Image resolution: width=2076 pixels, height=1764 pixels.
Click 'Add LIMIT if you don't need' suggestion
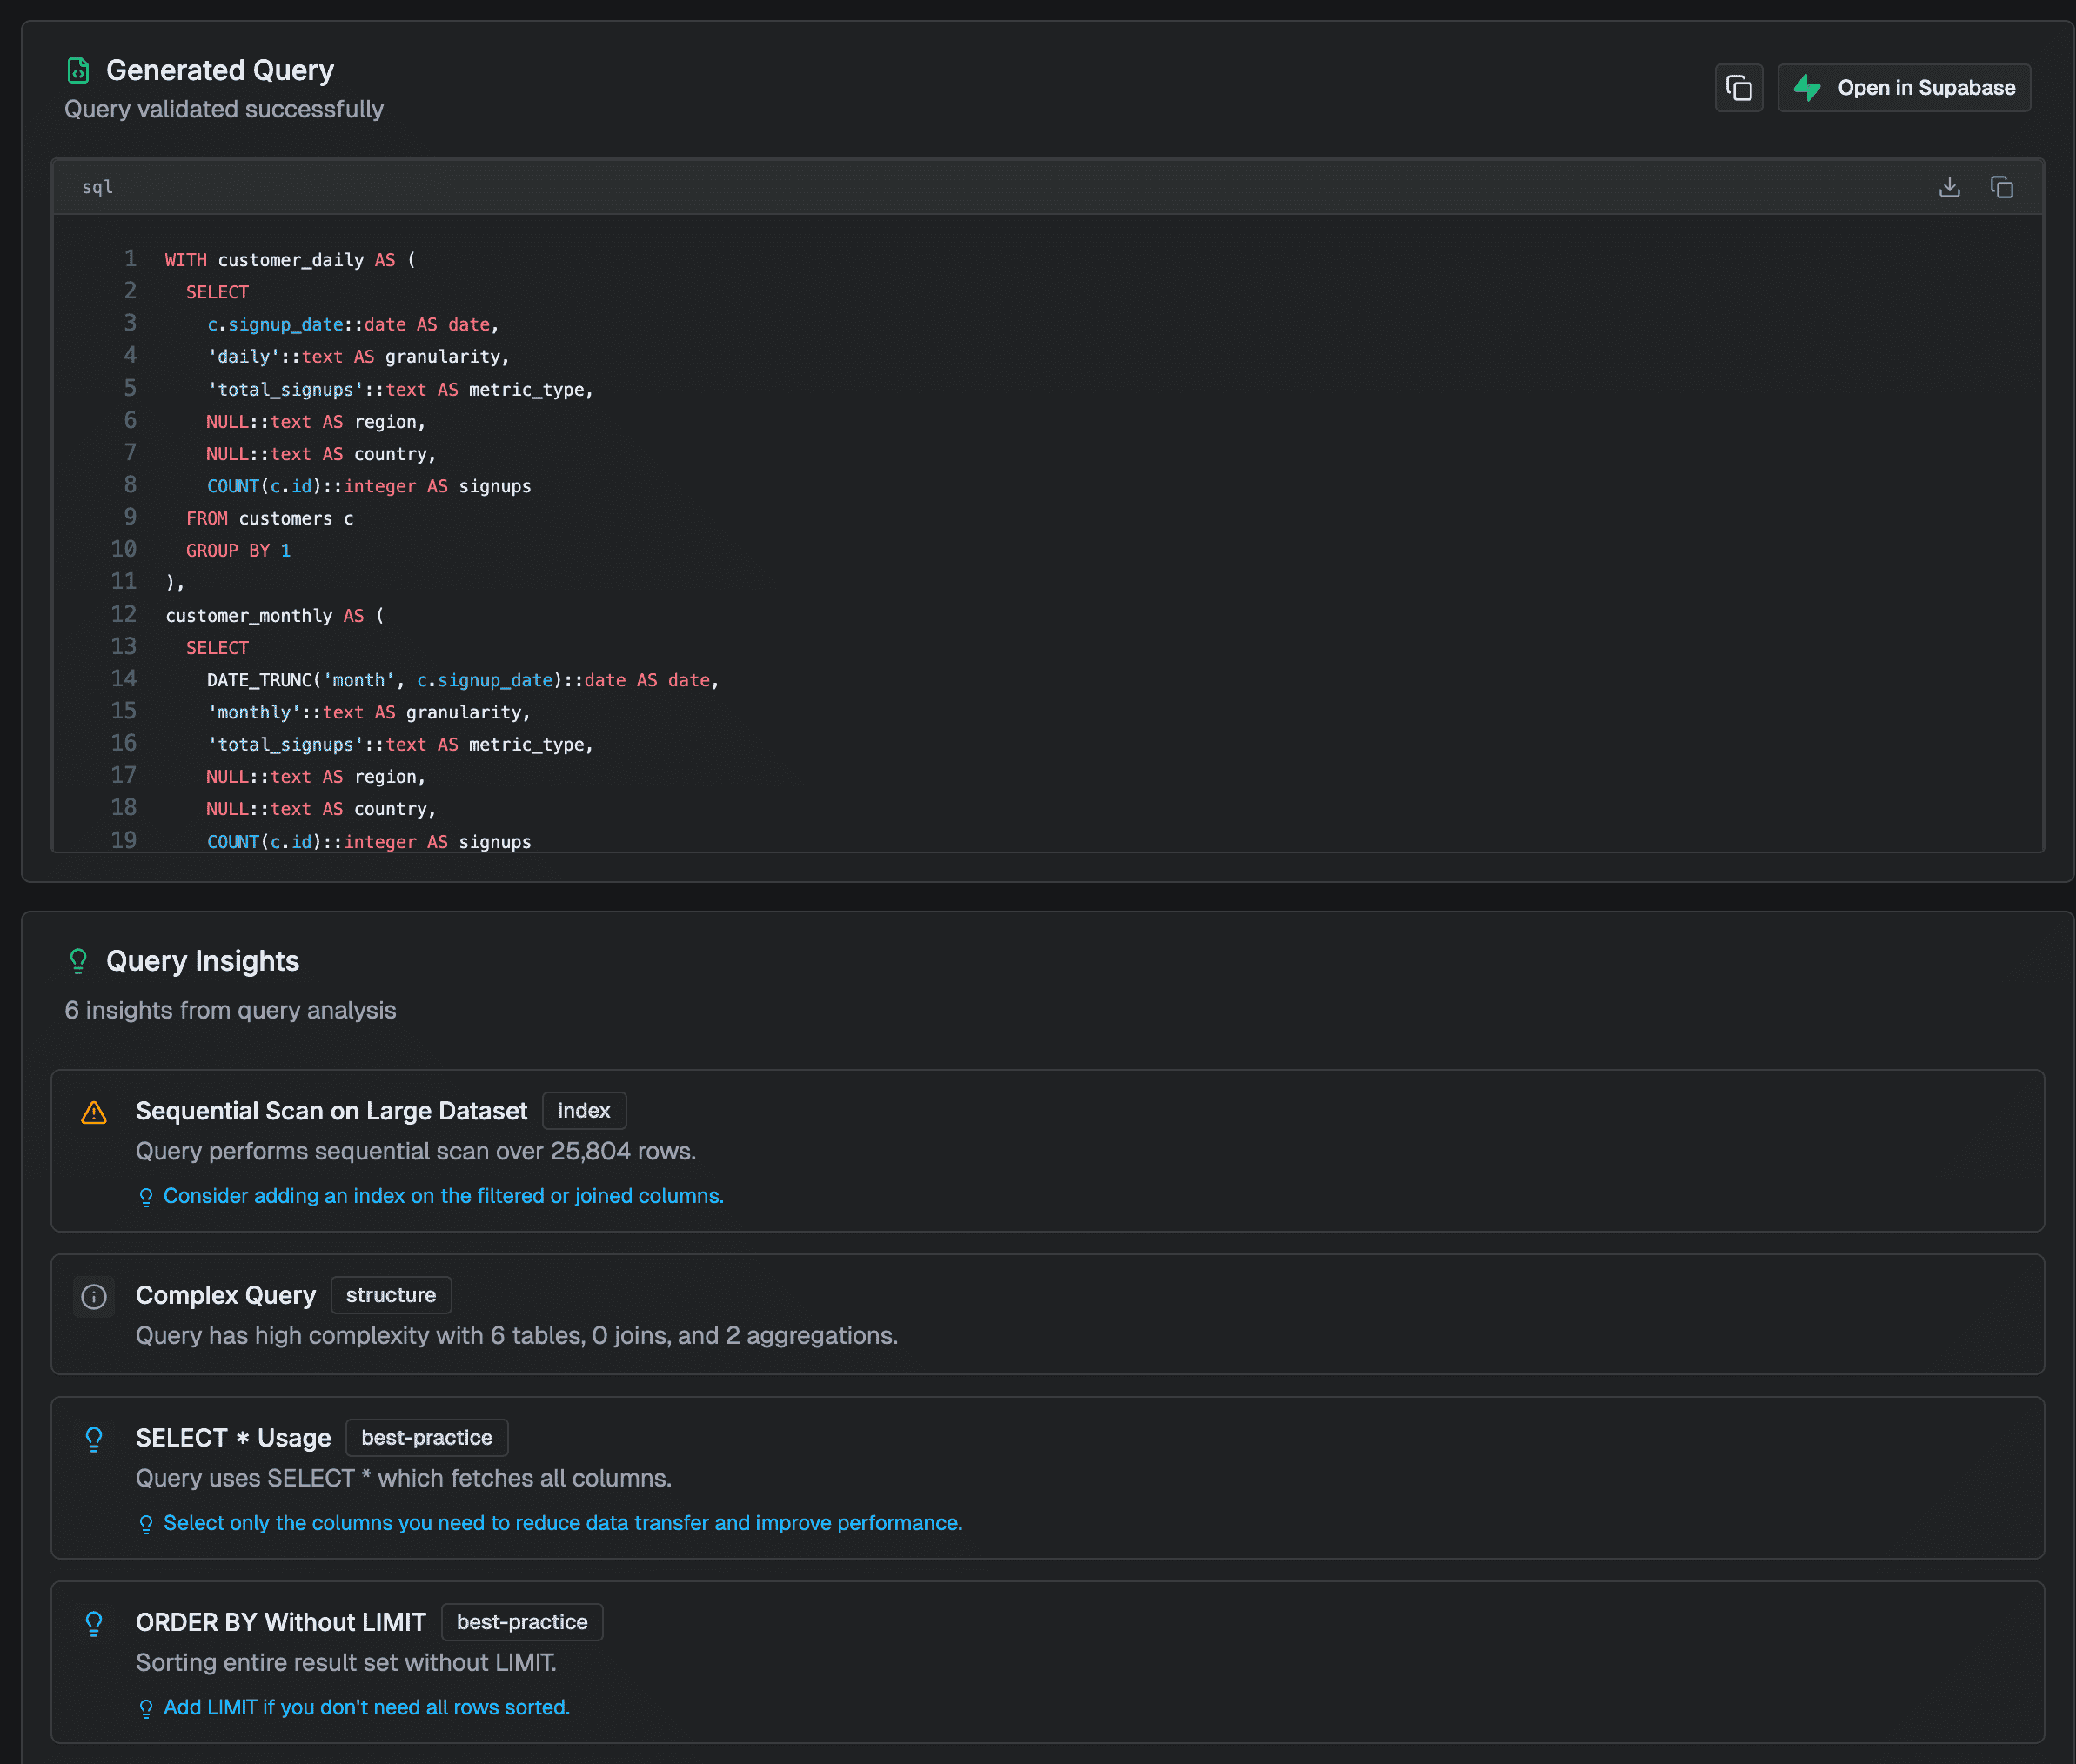tap(366, 1707)
